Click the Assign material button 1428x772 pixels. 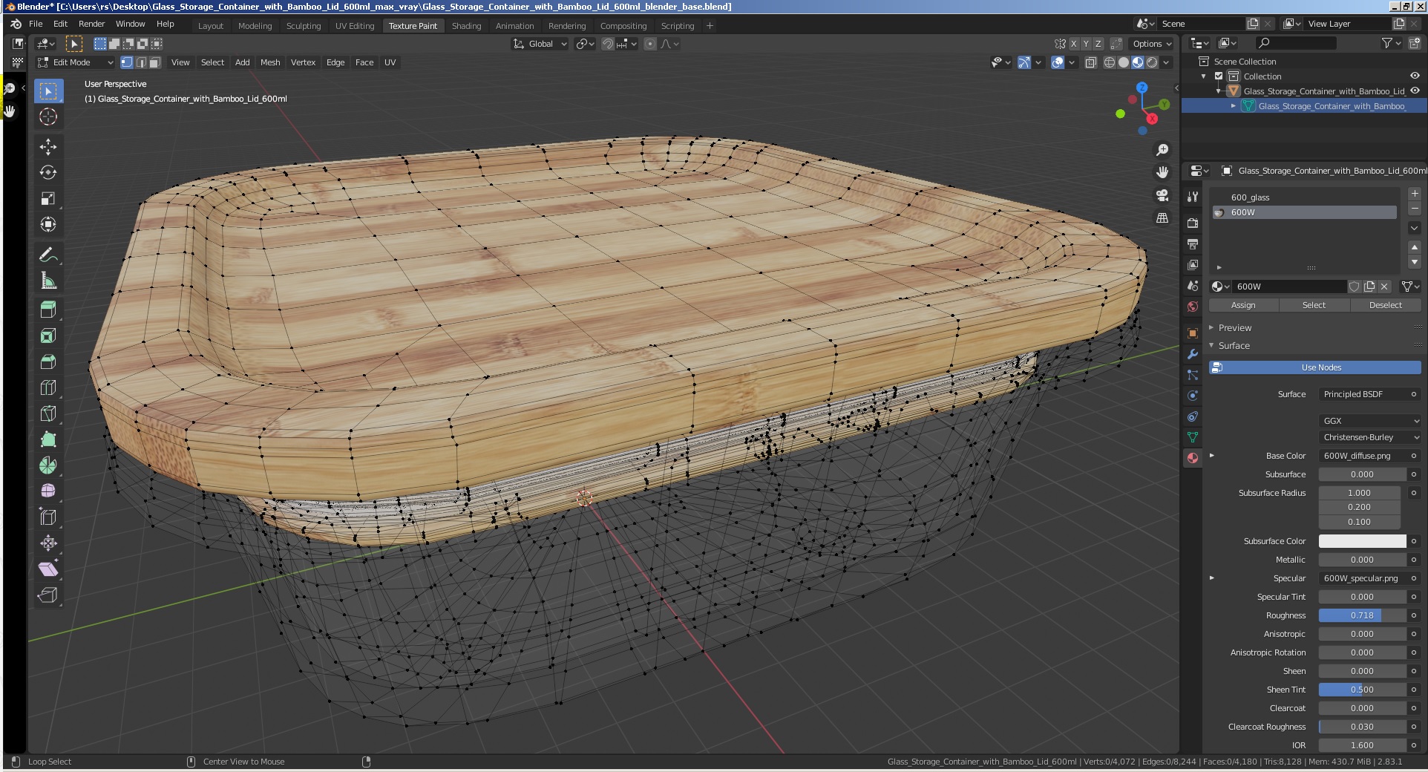click(x=1243, y=305)
